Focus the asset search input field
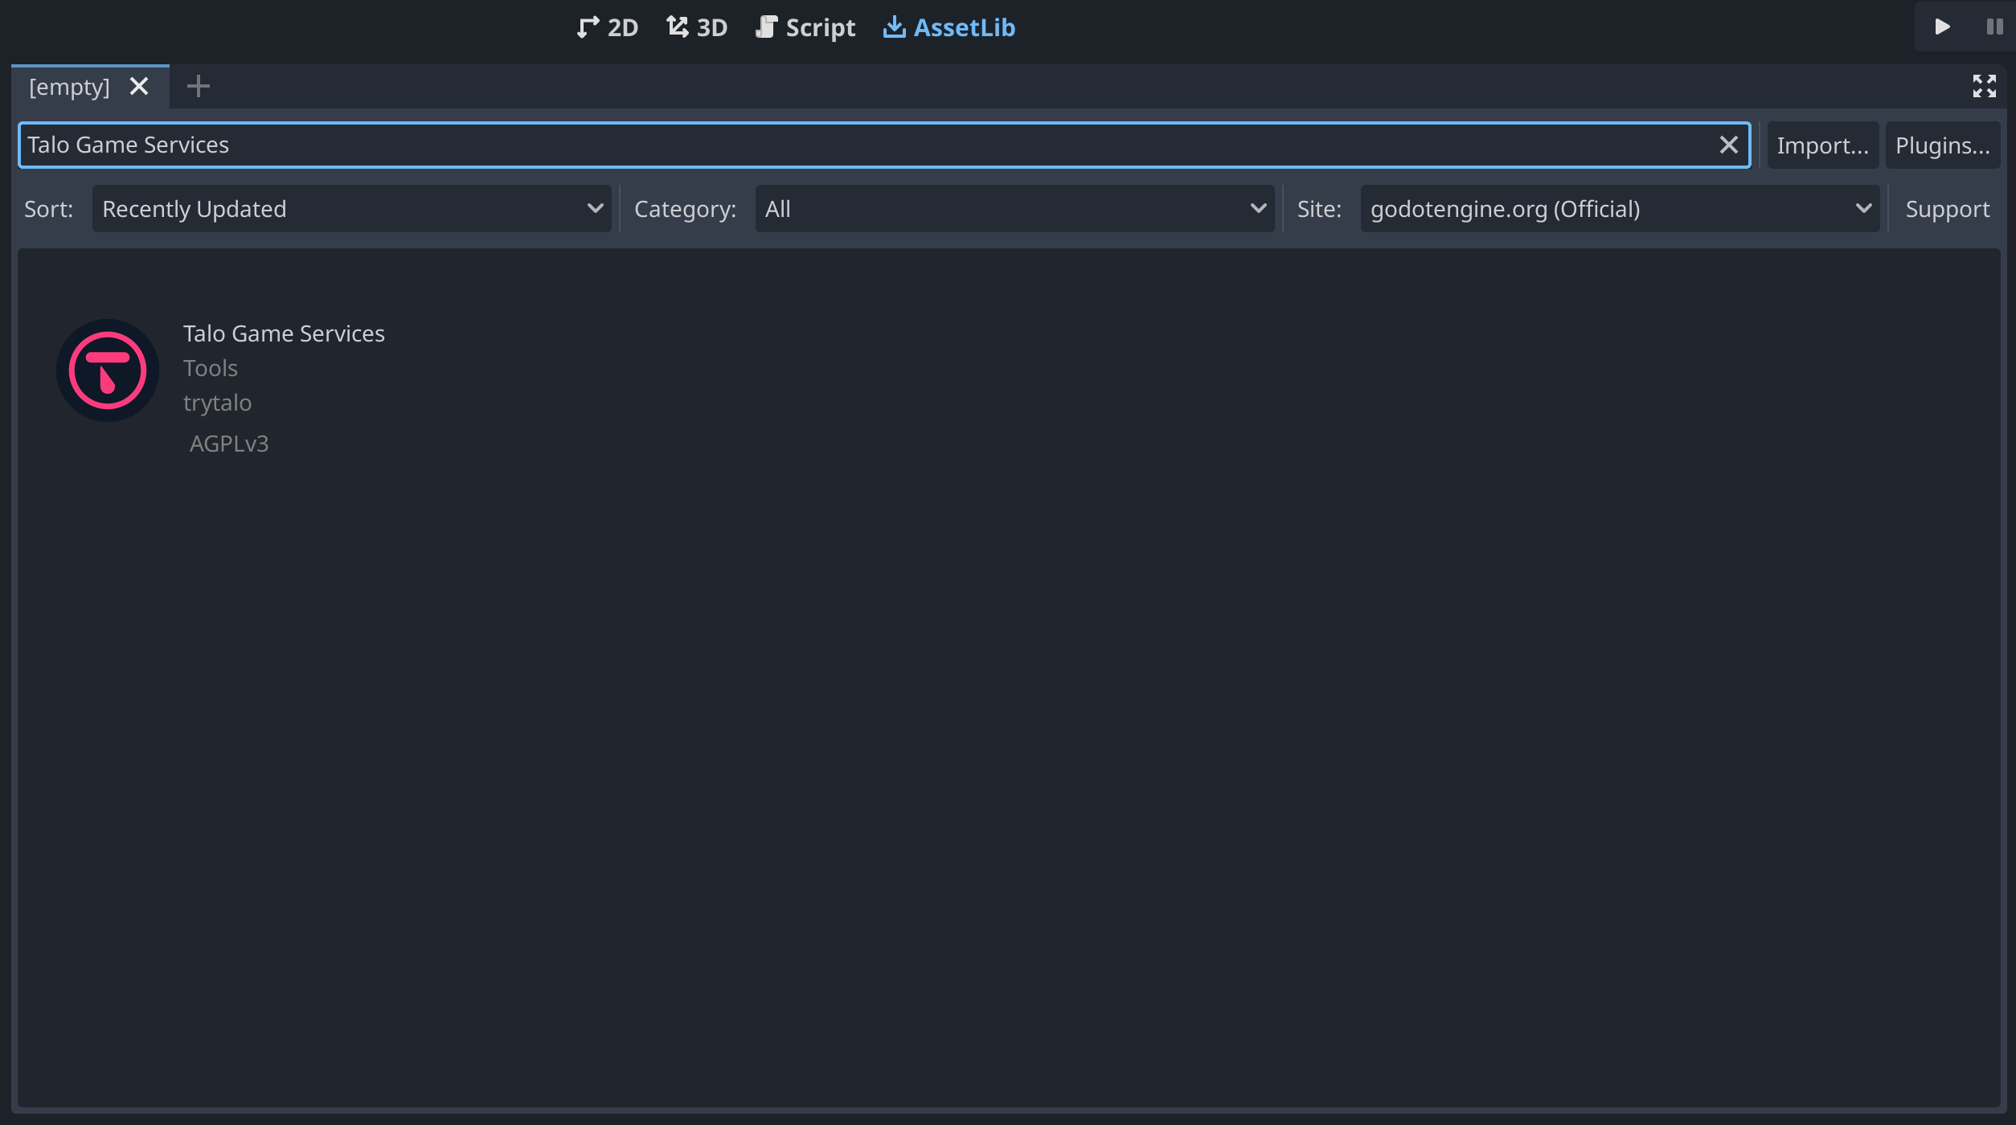This screenshot has width=2016, height=1125. 804,145
